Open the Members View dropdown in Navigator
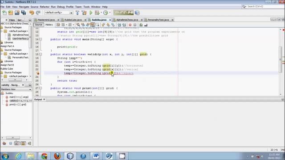 tap(16, 89)
